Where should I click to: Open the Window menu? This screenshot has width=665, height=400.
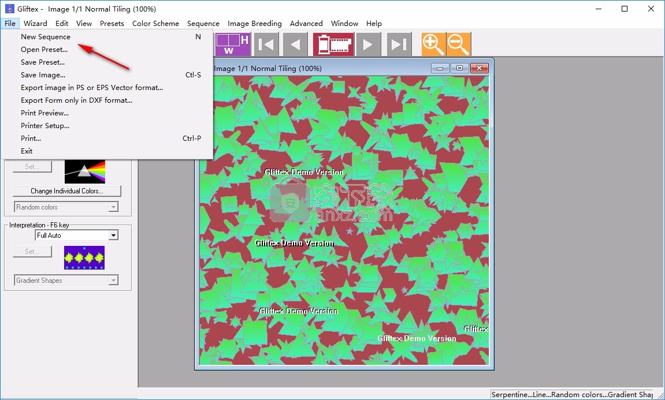pos(344,23)
